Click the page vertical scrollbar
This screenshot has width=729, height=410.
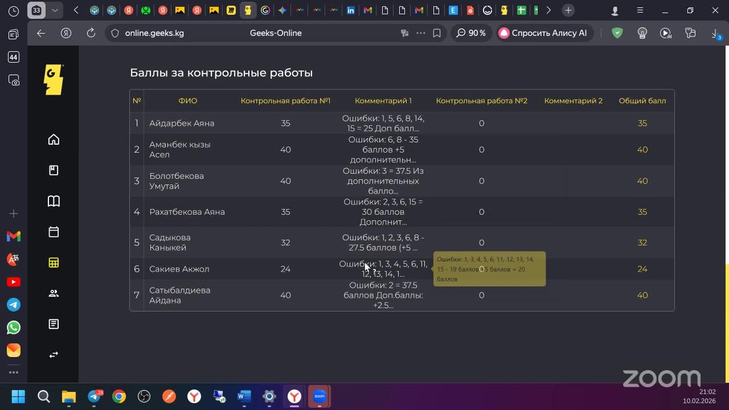coord(726,325)
